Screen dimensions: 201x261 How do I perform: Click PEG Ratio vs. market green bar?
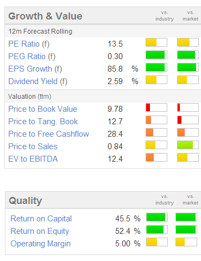[188, 55]
